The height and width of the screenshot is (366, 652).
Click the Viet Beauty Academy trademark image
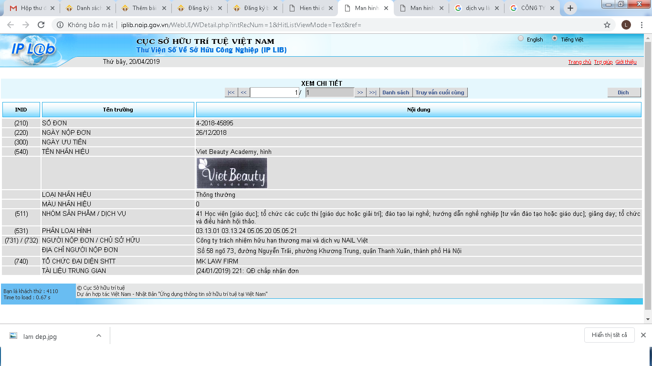tap(232, 173)
